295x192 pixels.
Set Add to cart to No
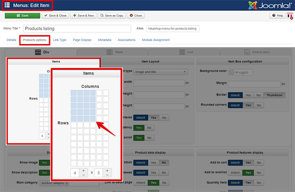[x=259, y=163]
